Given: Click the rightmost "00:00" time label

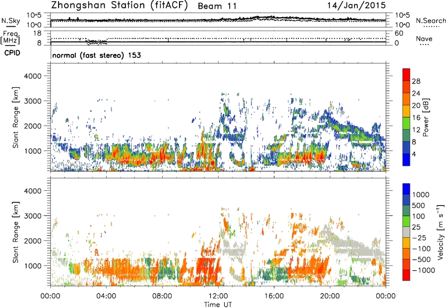Looking at the screenshot, I should [x=386, y=296].
